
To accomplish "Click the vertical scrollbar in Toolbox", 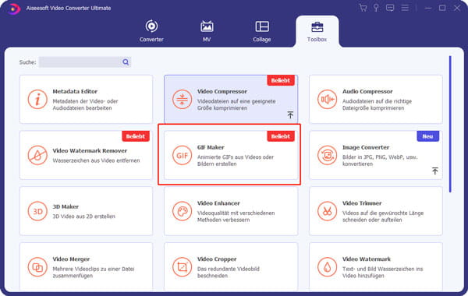I will pyautogui.click(x=450, y=124).
